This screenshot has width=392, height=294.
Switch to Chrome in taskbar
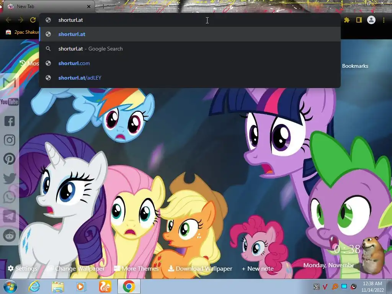[x=129, y=286]
